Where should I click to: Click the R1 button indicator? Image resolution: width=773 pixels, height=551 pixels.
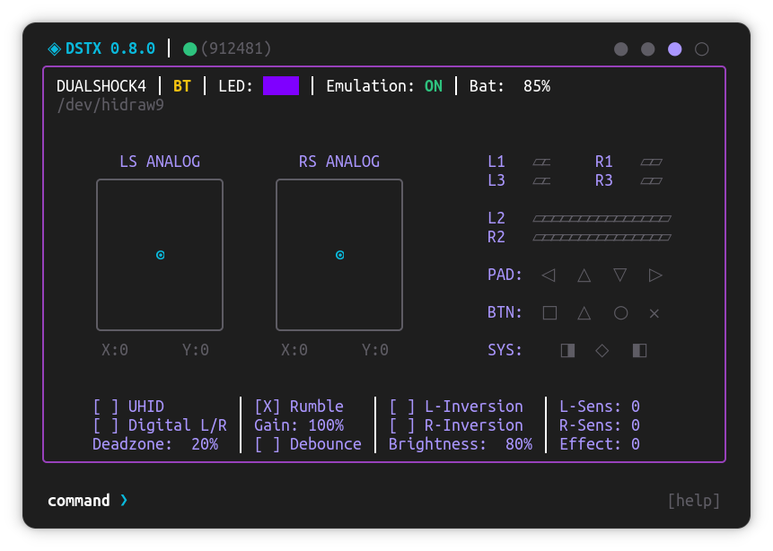tap(651, 162)
